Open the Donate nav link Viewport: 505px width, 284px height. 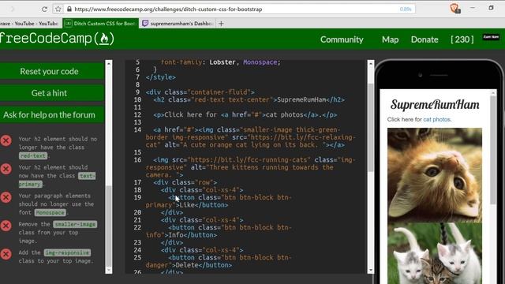click(425, 39)
